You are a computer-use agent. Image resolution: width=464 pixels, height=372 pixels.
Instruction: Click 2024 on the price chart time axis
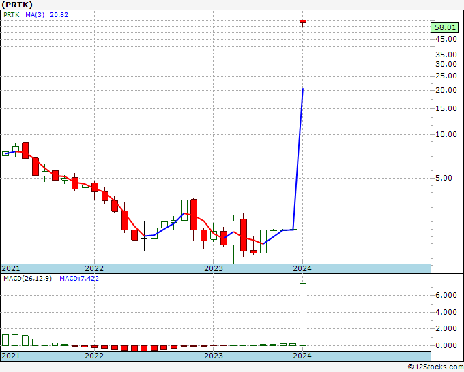tap(302, 268)
